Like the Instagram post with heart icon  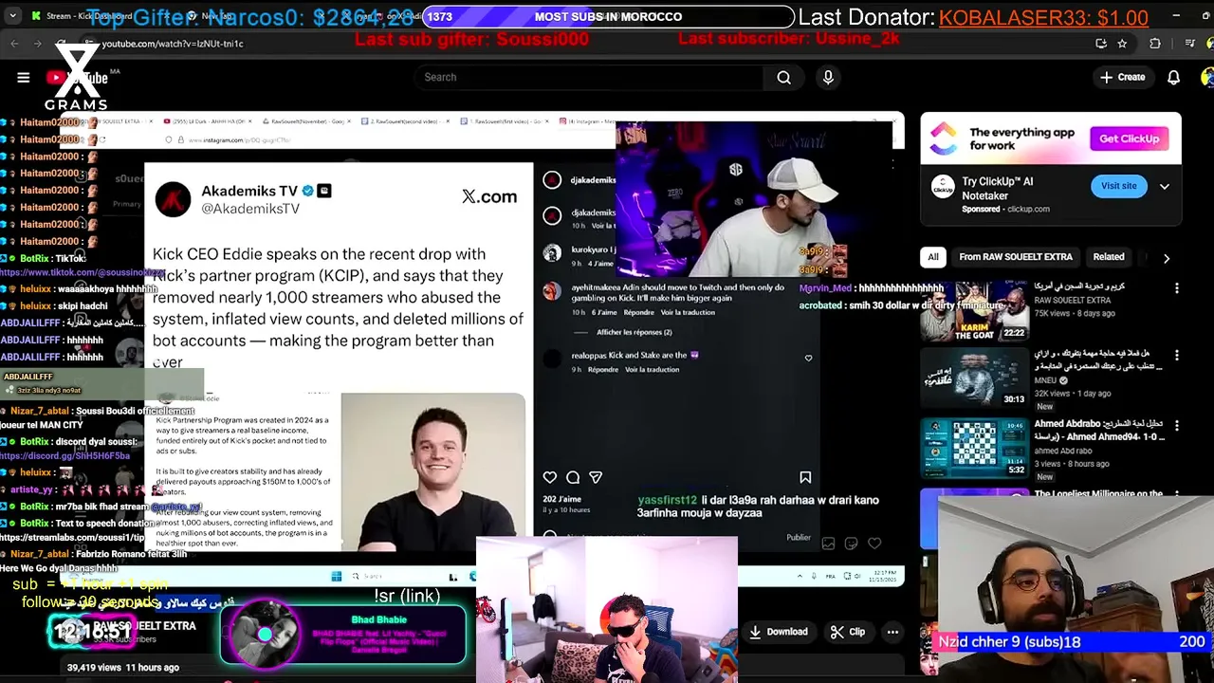pos(550,477)
